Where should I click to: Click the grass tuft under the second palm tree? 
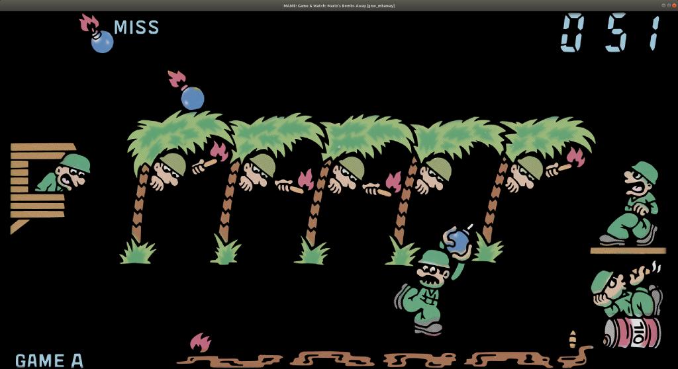click(225, 249)
